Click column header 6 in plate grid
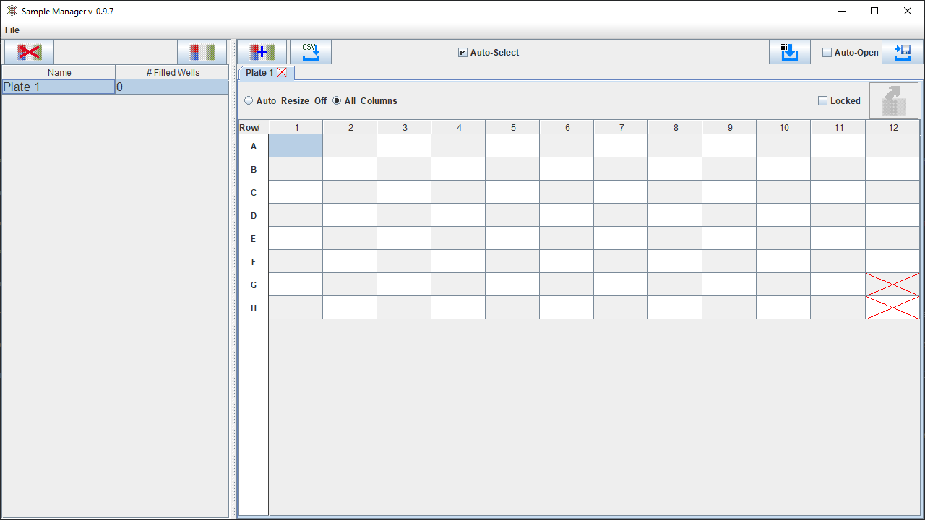925x520 pixels. click(x=567, y=127)
